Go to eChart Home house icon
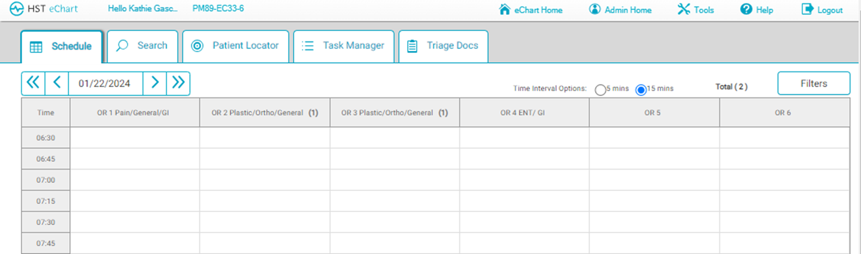 [505, 10]
